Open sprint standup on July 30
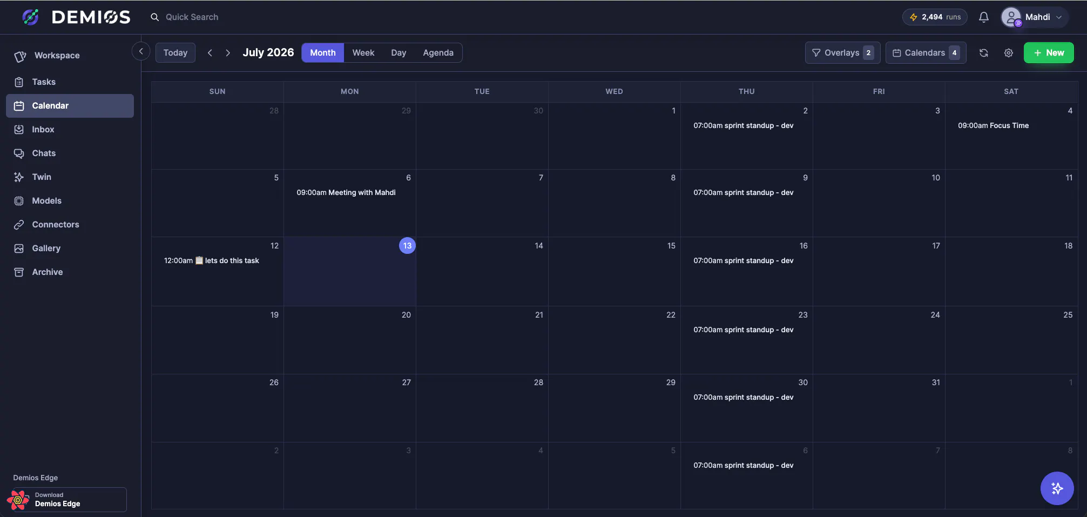Image resolution: width=1087 pixels, height=517 pixels. click(744, 398)
